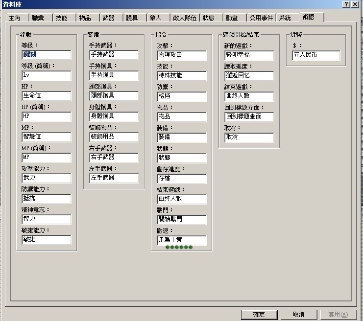Edit the 攻擊能力 field containing 武力
Image resolution: width=363 pixels, height=321 pixels.
click(x=47, y=178)
